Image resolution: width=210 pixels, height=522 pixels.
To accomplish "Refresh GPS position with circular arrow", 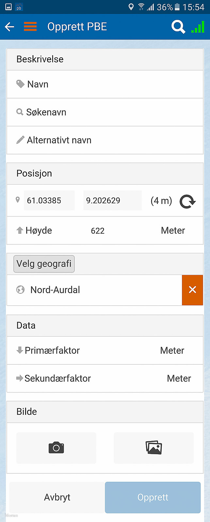I will (x=188, y=201).
